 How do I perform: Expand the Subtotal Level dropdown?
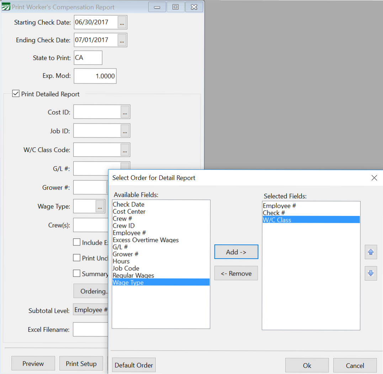pos(91,310)
